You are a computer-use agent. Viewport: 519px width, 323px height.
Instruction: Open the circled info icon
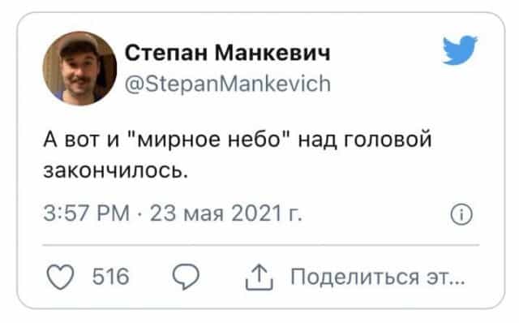(x=461, y=214)
